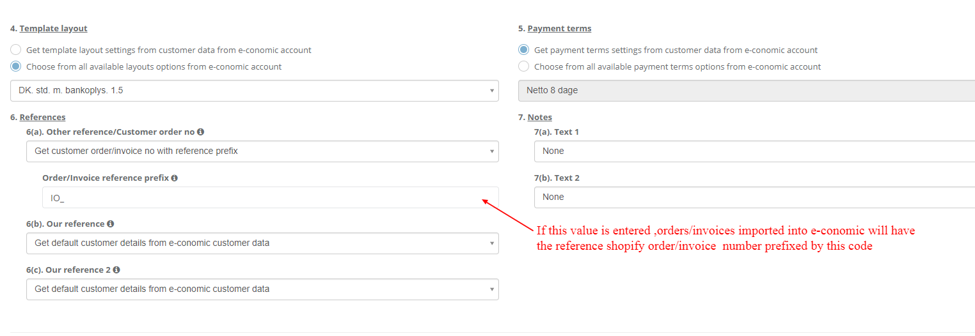Click the '7. Notes' heading
Image resolution: width=975 pixels, height=336 pixels.
[535, 118]
